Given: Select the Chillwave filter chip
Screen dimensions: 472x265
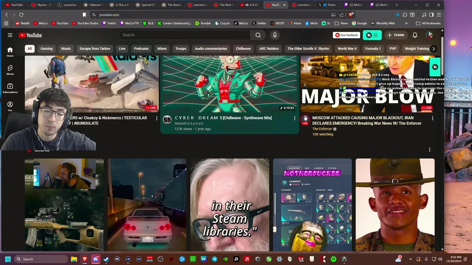Looking at the screenshot, I should pos(243,49).
